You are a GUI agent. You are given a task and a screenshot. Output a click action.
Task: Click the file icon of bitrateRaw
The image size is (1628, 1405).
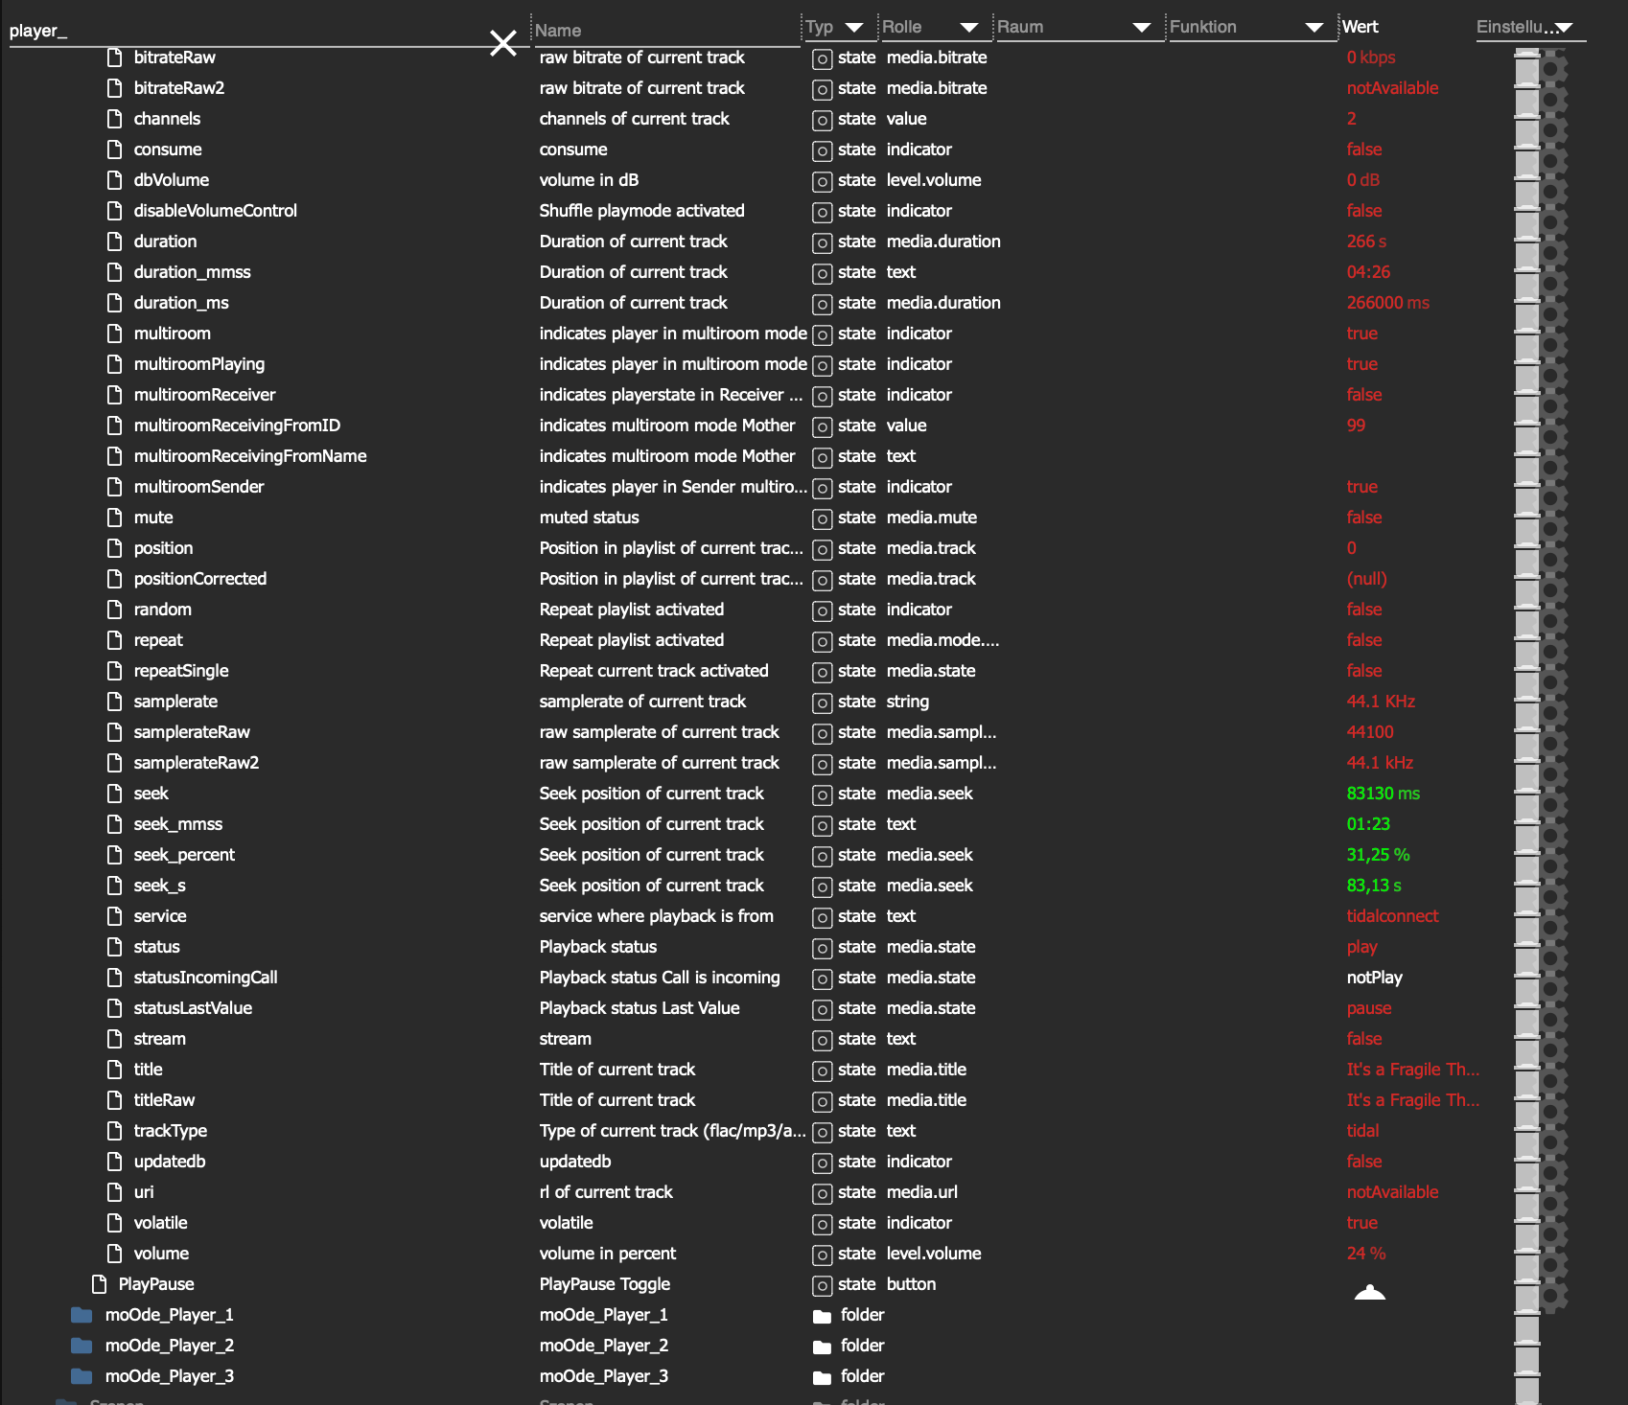115,58
